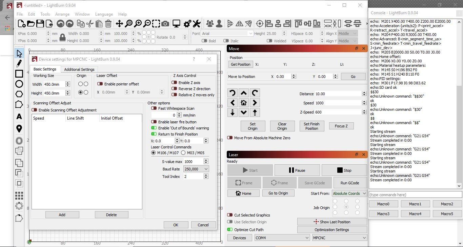Viewport: 463px width, 247px height.
Task: Select the Polygon hexagon tool
Action: (19, 94)
